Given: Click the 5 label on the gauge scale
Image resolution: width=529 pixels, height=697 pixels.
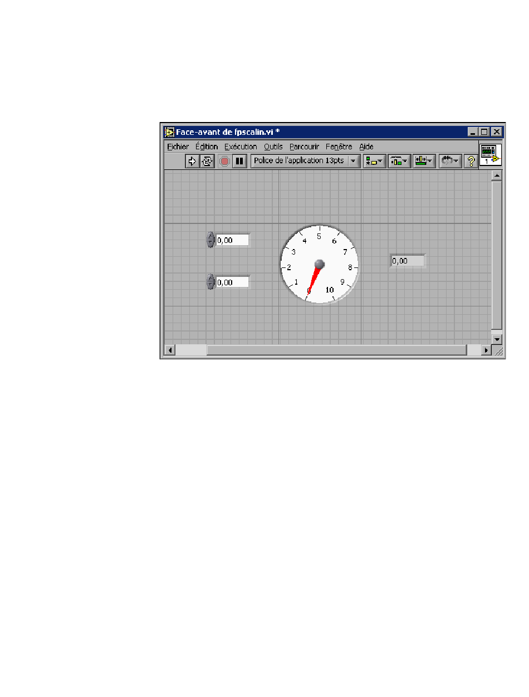Looking at the screenshot, I should point(319,236).
